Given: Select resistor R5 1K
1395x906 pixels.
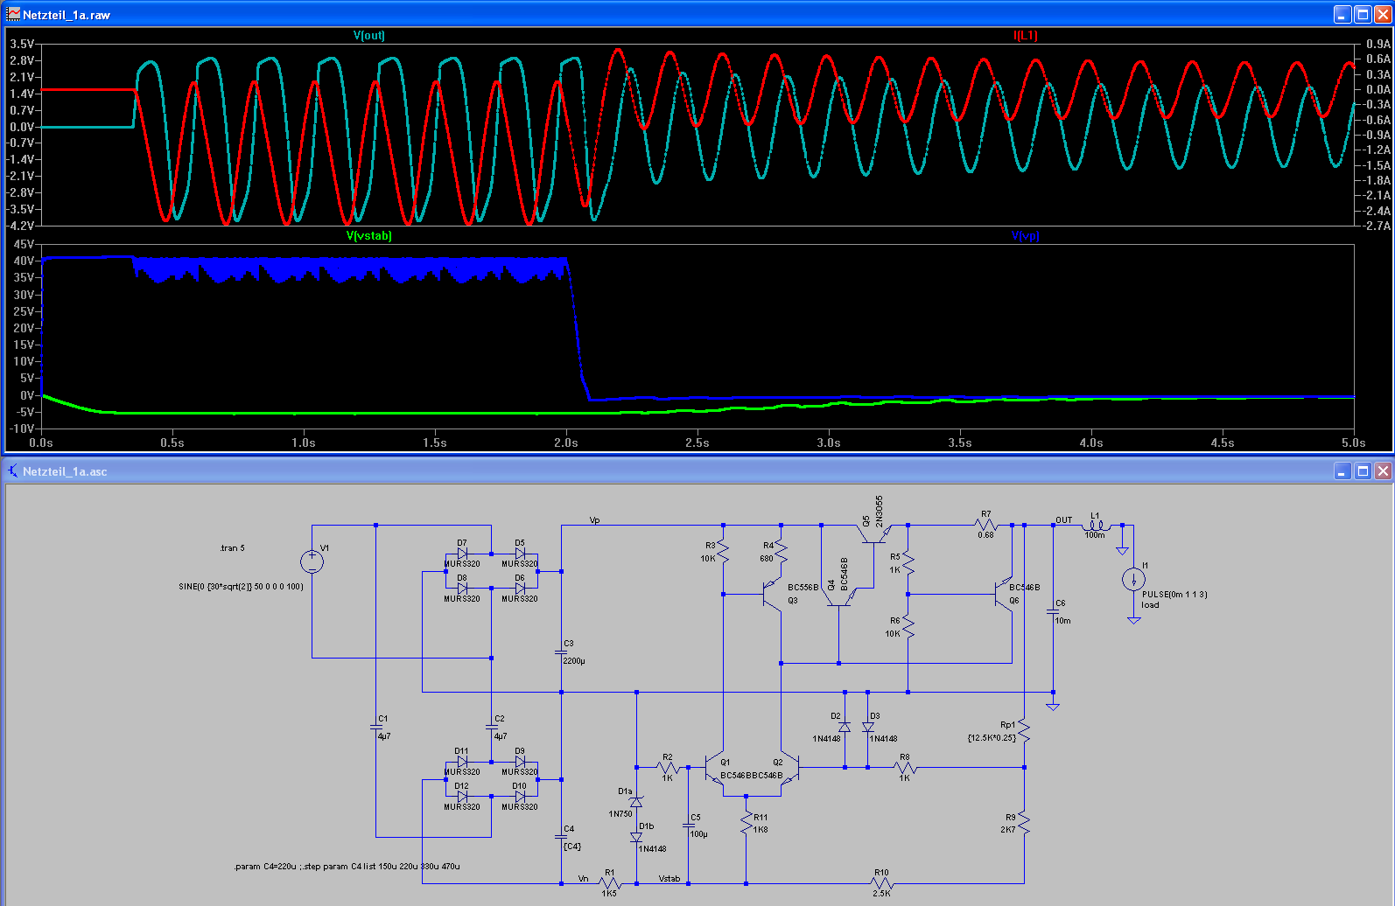Looking at the screenshot, I should 908,562.
